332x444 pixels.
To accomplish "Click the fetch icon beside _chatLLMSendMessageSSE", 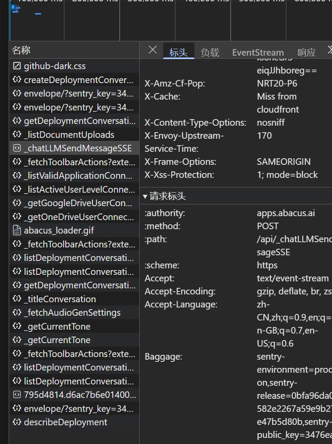I will [x=17, y=148].
